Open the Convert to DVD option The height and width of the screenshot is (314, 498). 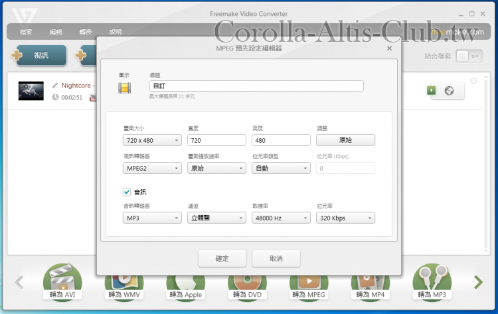pyautogui.click(x=248, y=288)
